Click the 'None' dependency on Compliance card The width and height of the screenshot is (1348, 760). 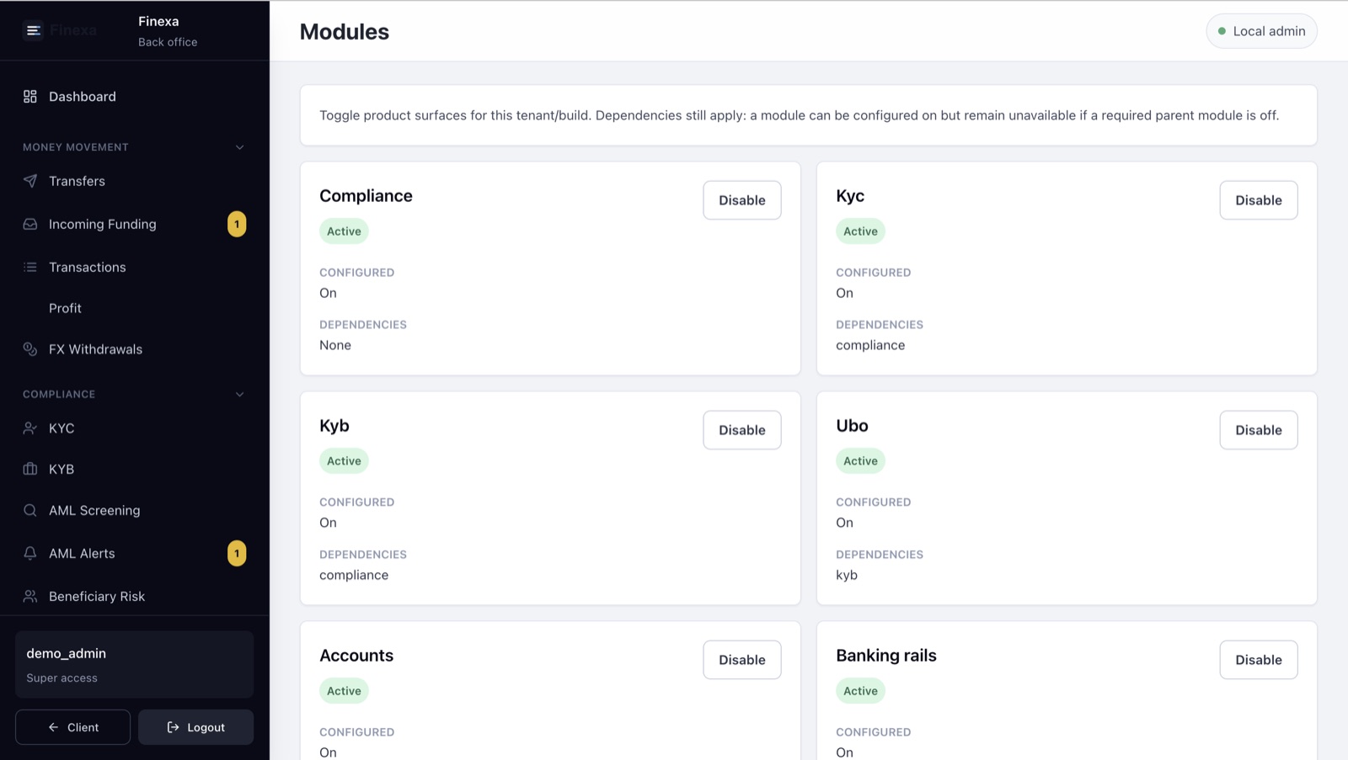(335, 345)
